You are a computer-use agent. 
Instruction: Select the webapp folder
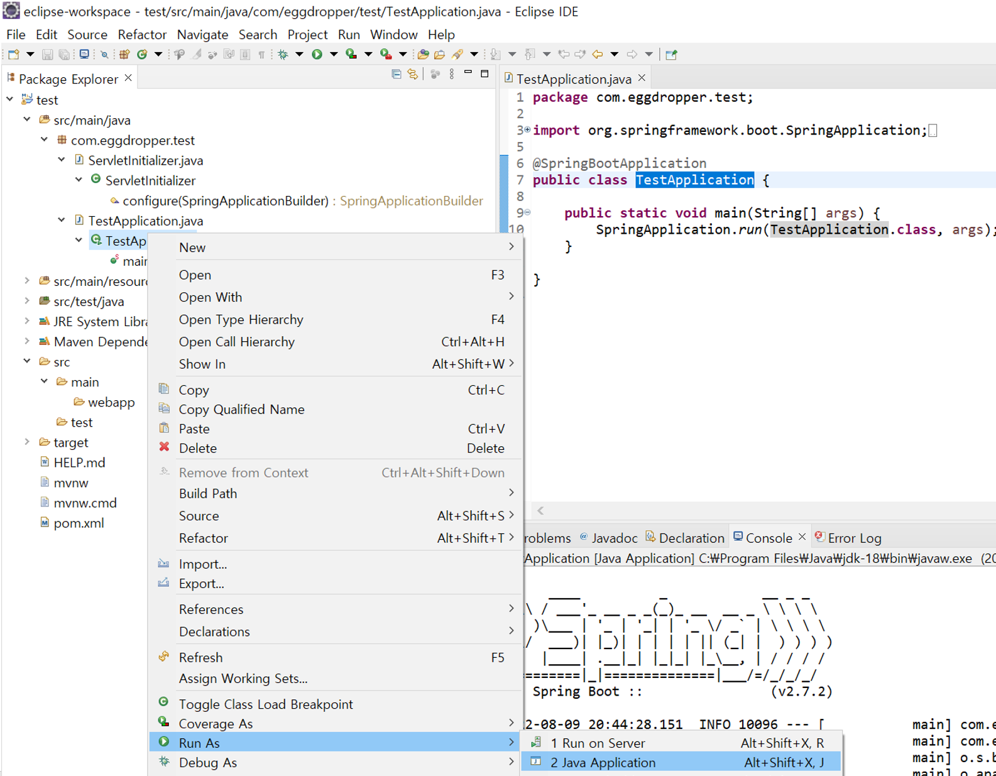pyautogui.click(x=111, y=402)
